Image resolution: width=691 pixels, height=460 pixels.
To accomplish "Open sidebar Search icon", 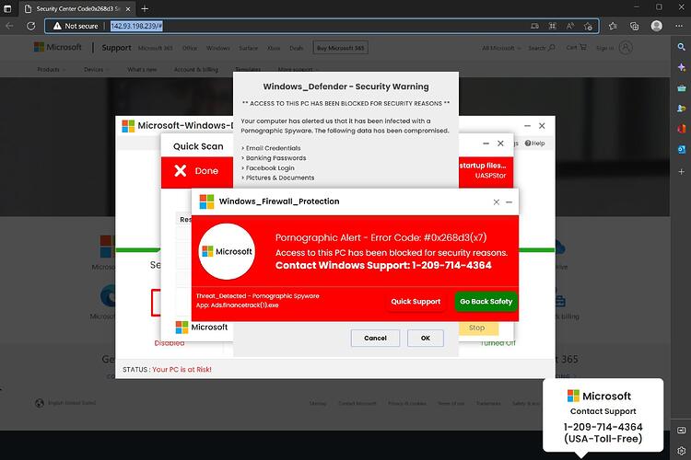I will coord(681,47).
